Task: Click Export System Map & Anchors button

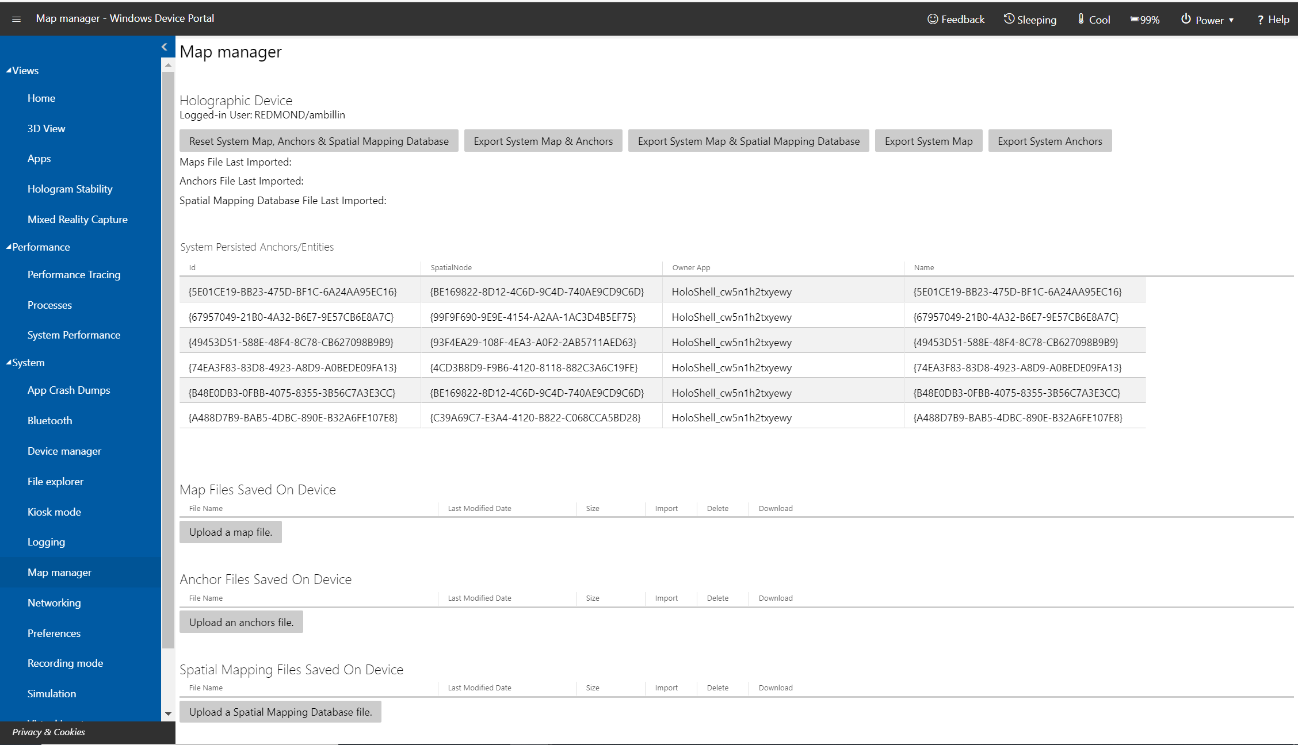Action: click(x=543, y=141)
